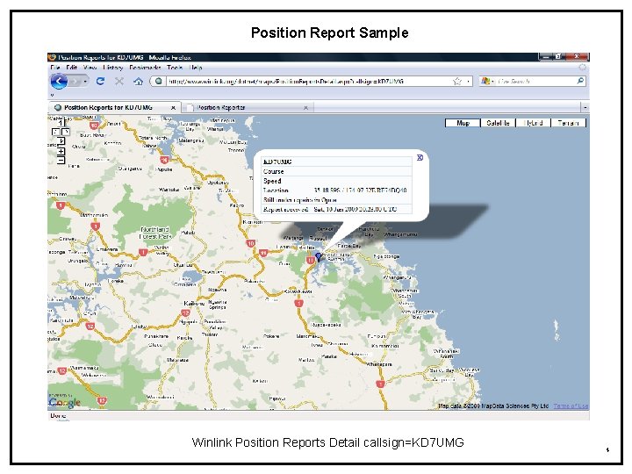Open the list-all-tabs dropdown
This screenshot has height=474, width=632.
point(585,108)
